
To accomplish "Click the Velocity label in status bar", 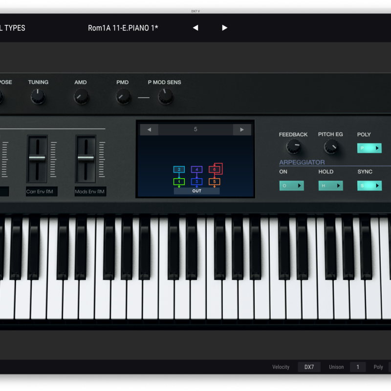I will point(281,367).
